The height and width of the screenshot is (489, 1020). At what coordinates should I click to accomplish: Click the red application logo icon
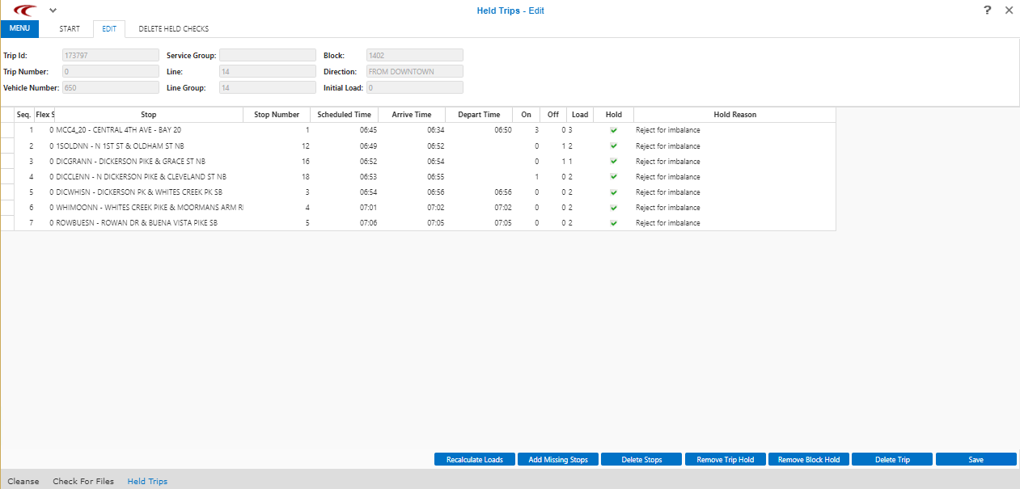pos(25,11)
